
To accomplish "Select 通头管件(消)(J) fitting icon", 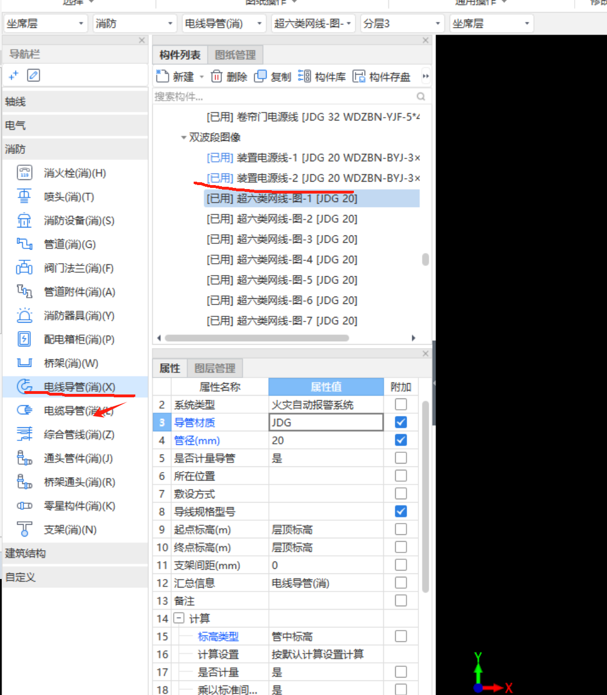I will pos(24,458).
